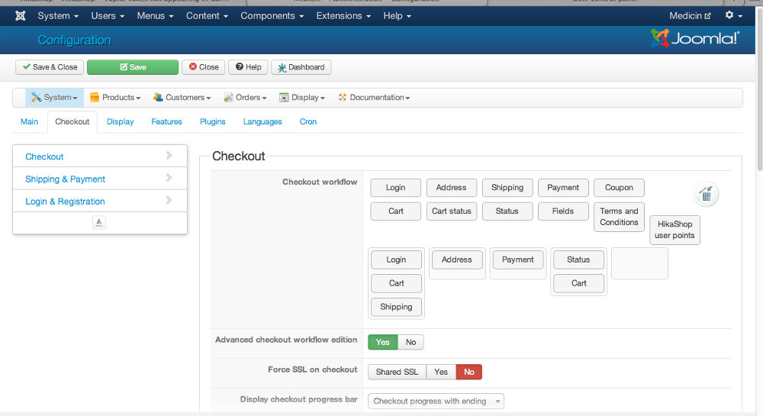This screenshot has width=763, height=416.
Task: Switch to the Features tab
Action: [166, 121]
